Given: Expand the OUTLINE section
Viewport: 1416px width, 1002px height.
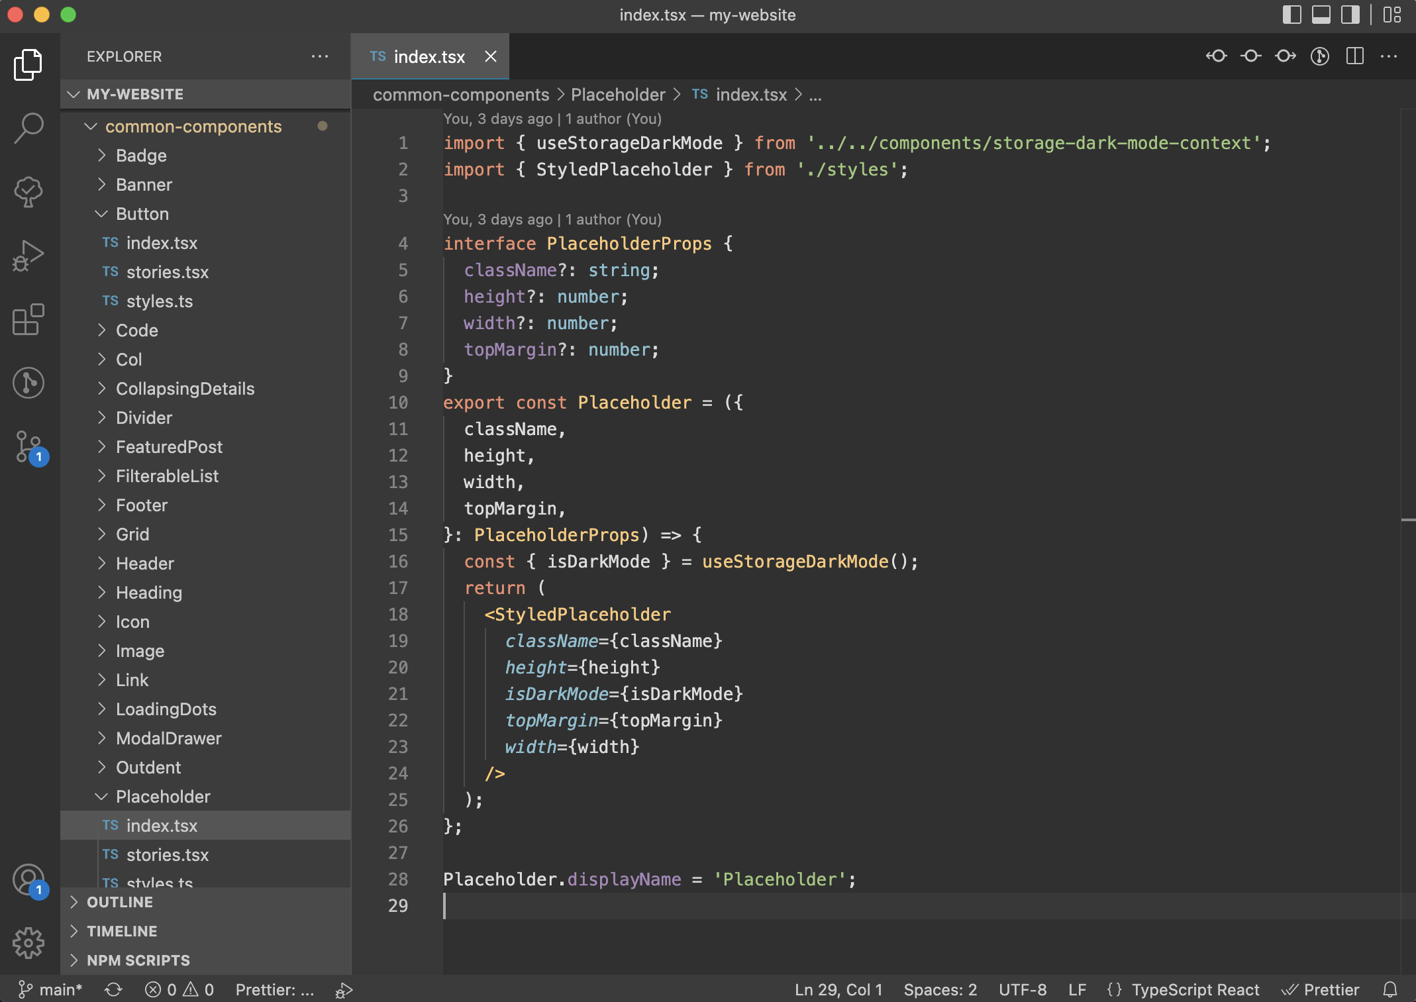Looking at the screenshot, I should (120, 902).
